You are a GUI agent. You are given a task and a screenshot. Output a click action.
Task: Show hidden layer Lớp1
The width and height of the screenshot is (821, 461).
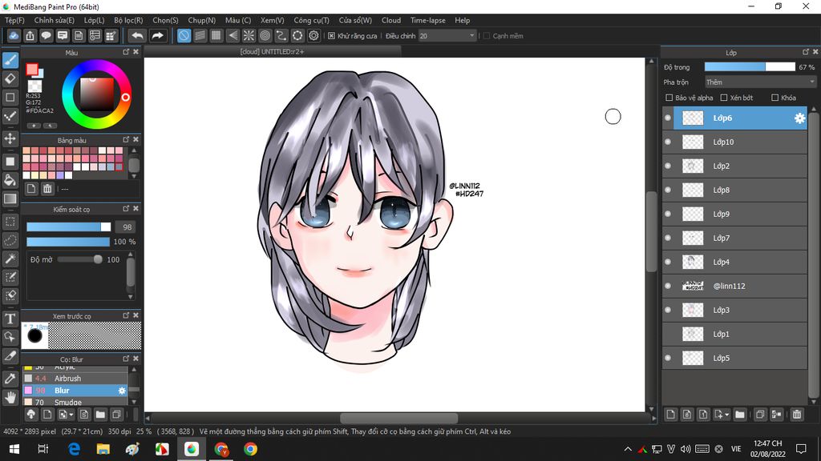668,335
